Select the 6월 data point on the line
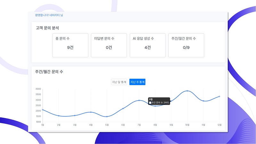Viewport: 256px width, 144px height. [123, 108]
